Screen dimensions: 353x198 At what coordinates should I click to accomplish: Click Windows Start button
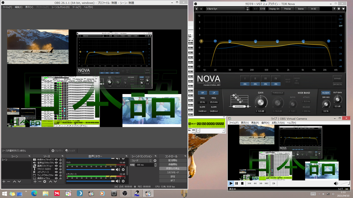point(5,194)
